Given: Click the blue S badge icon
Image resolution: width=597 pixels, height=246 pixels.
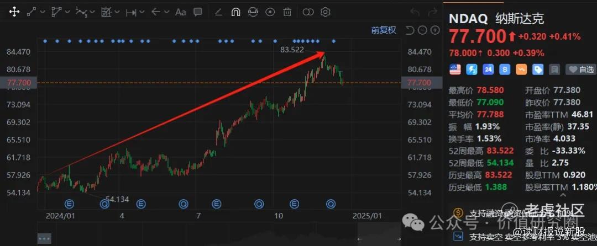Looking at the screenshot, I should tap(505, 69).
